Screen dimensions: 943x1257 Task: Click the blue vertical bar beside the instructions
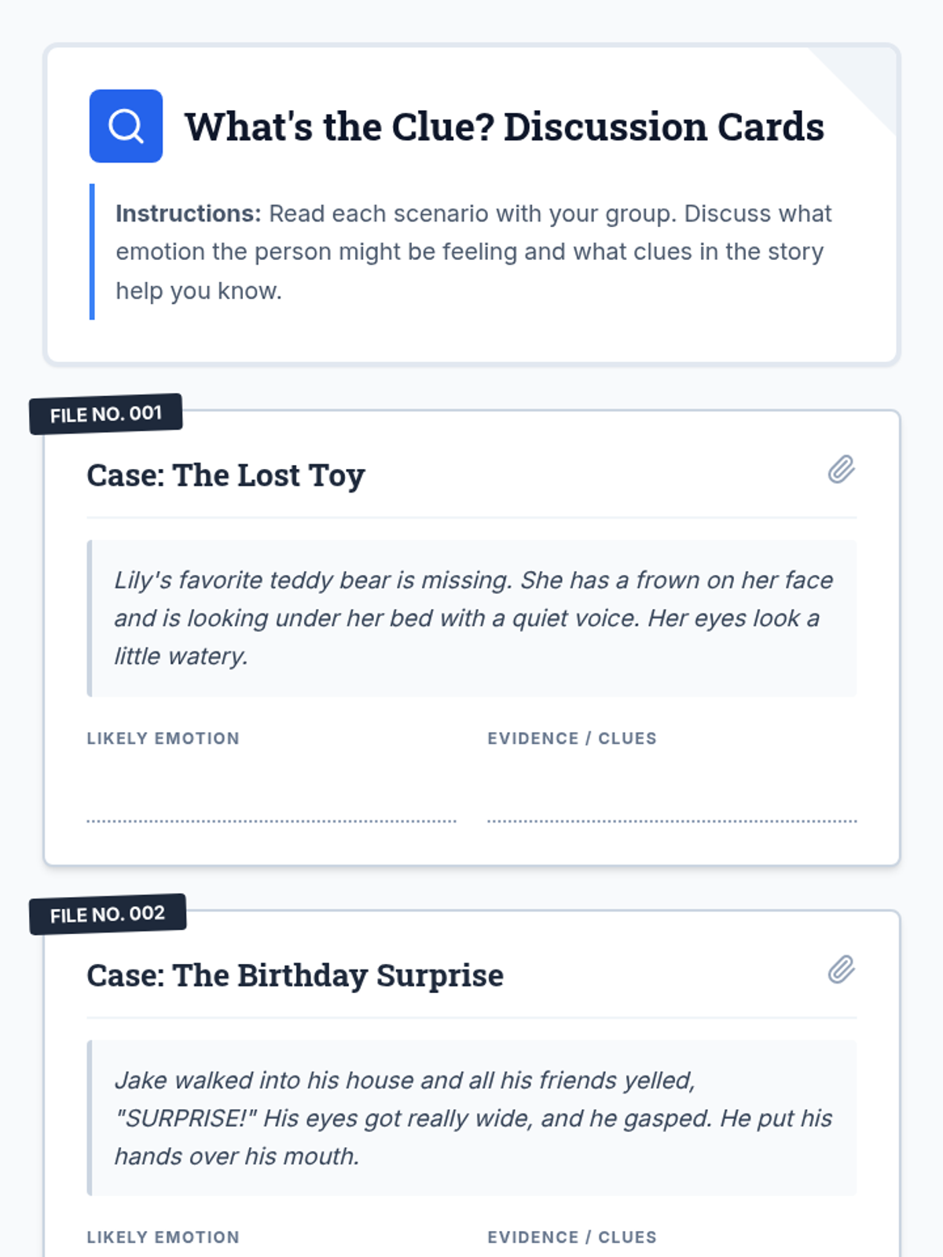(x=92, y=251)
